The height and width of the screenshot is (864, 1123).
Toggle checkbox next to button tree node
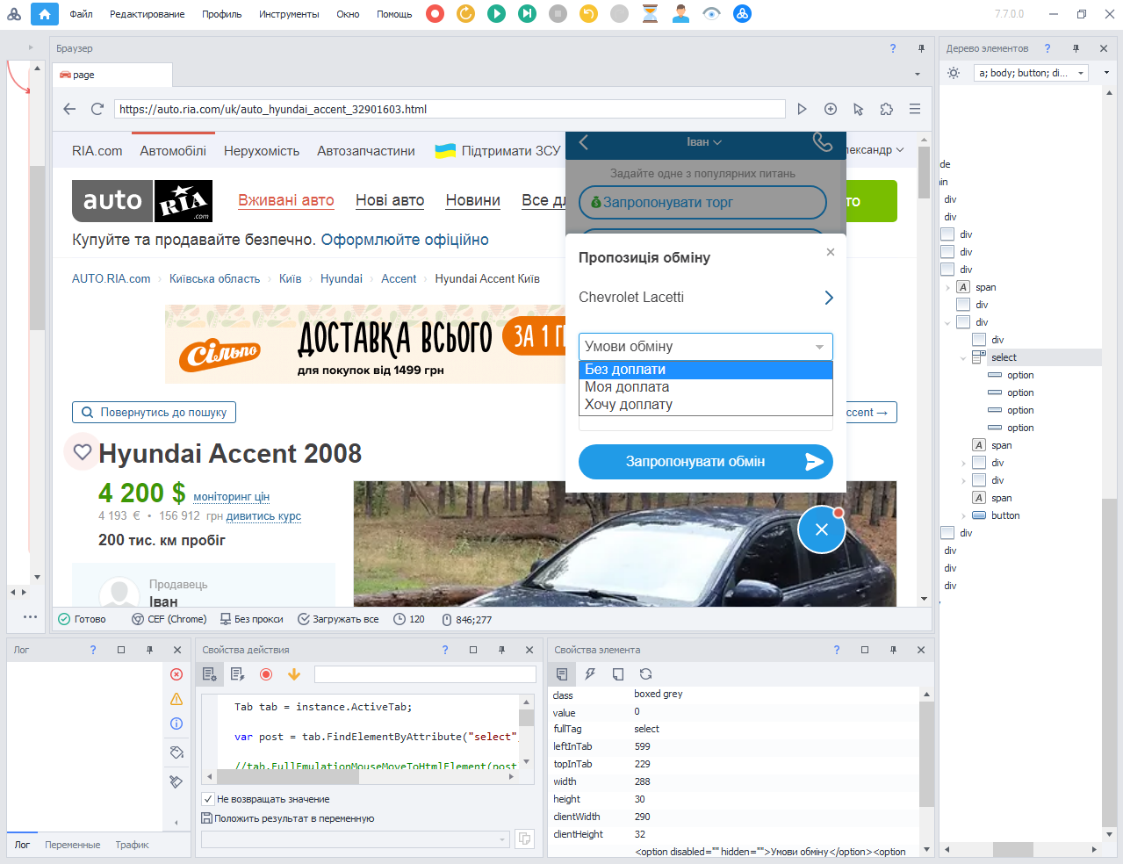tap(979, 515)
